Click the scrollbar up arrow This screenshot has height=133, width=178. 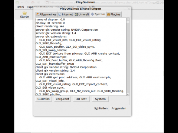pos(128,19)
